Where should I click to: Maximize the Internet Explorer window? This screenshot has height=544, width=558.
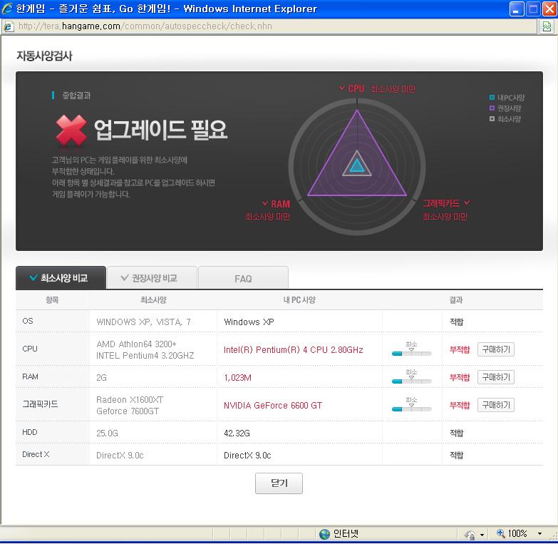pyautogui.click(x=533, y=9)
